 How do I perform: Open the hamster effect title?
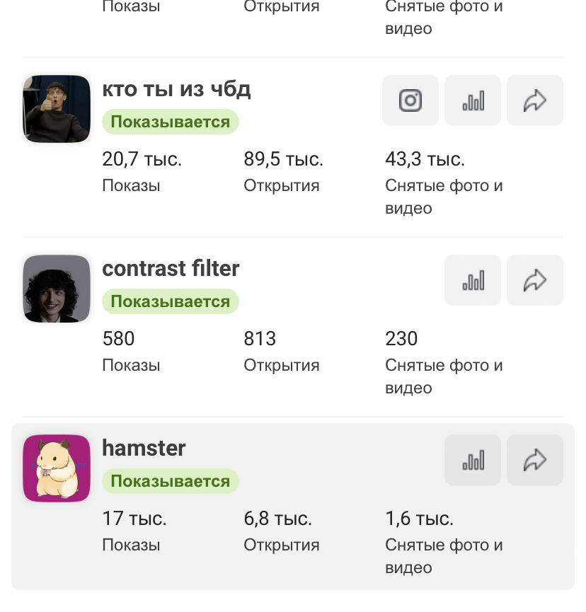tap(144, 449)
